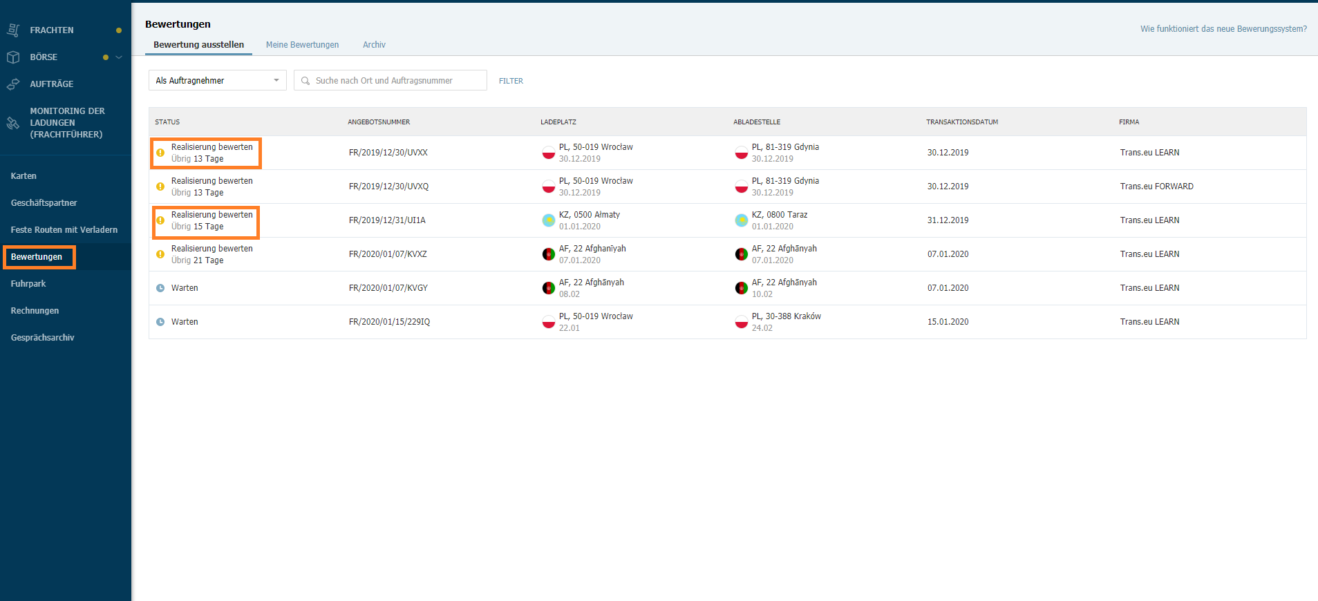Image resolution: width=1318 pixels, height=601 pixels.
Task: Click the Kazakhstan flag beside Taraz
Action: (x=742, y=220)
